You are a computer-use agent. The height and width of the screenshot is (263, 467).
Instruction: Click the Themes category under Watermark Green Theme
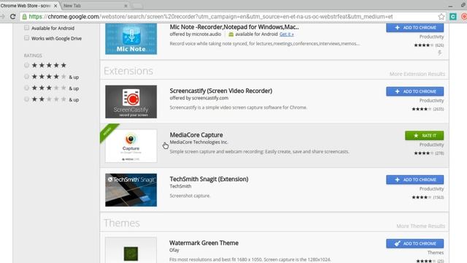436,253
